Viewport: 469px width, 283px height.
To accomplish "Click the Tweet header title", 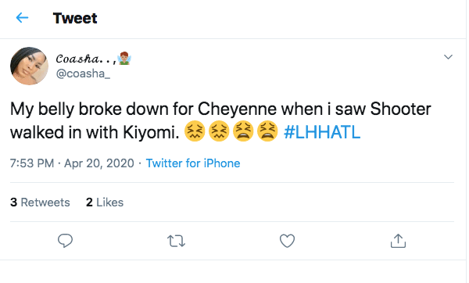I will coord(75,18).
